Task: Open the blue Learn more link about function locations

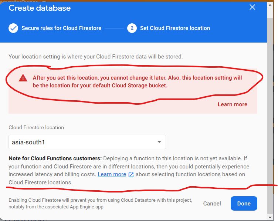Action: point(112,174)
